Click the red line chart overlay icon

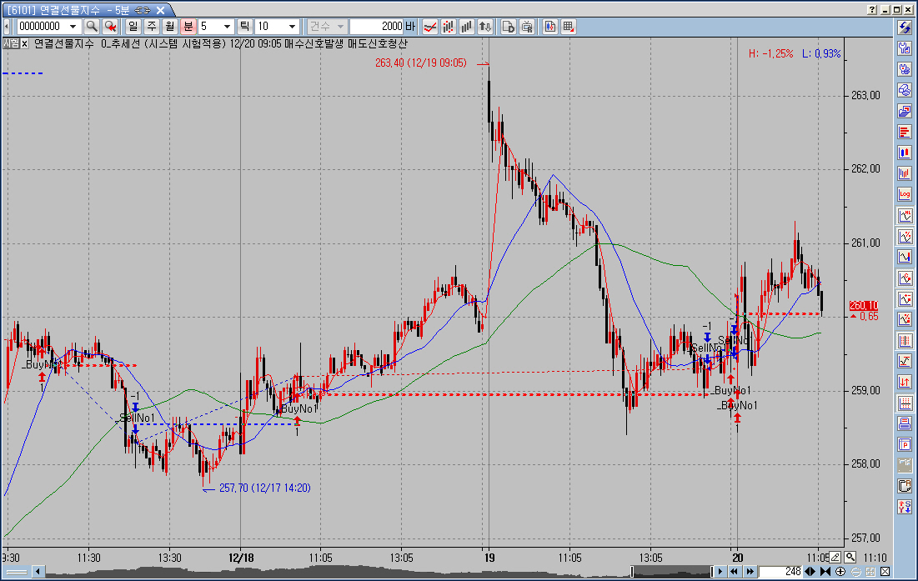(430, 27)
